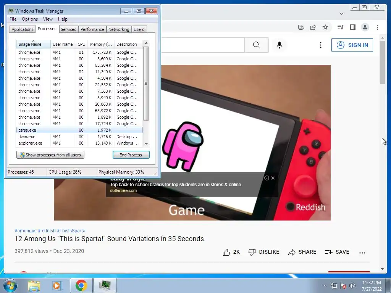The height and width of the screenshot is (293, 391).
Task: Open Task Manager Help menu
Action: click(63, 19)
